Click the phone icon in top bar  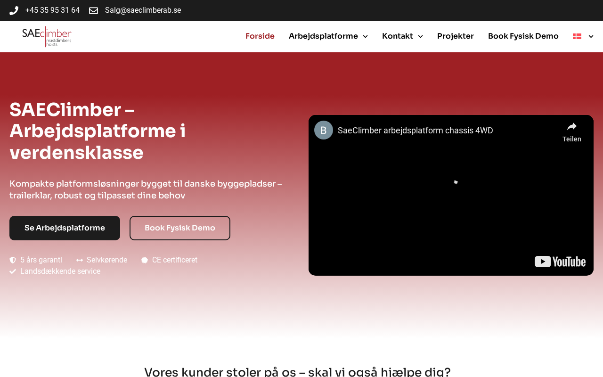[14, 10]
